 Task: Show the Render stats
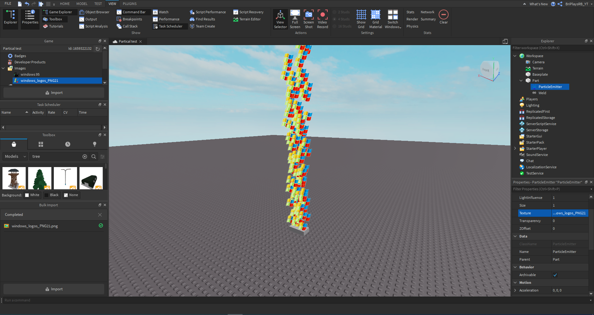click(x=412, y=19)
